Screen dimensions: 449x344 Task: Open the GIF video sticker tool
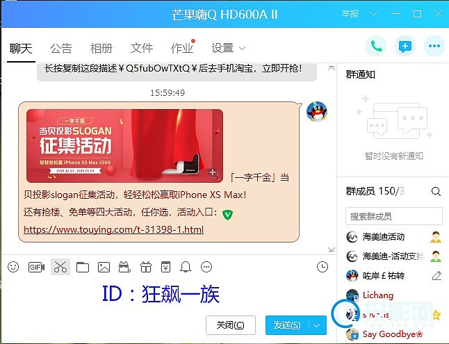point(36,267)
